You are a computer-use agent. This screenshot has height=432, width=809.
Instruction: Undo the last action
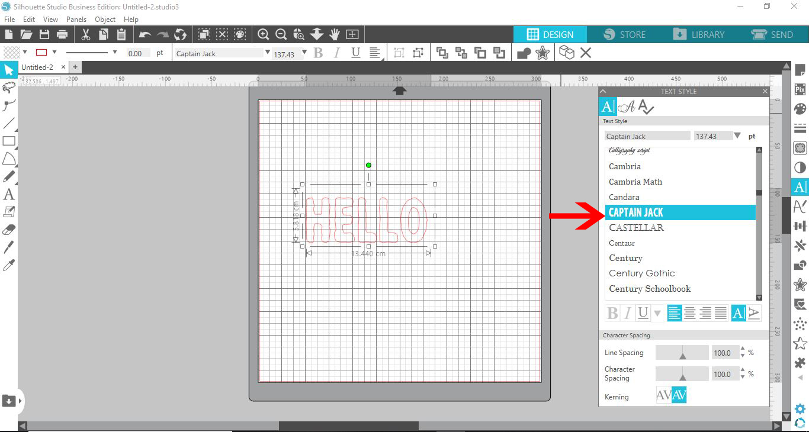(145, 34)
